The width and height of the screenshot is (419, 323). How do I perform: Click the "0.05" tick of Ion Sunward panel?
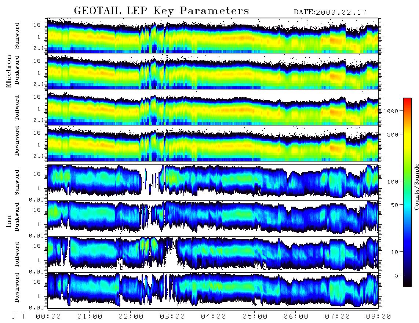pyautogui.click(x=36, y=200)
